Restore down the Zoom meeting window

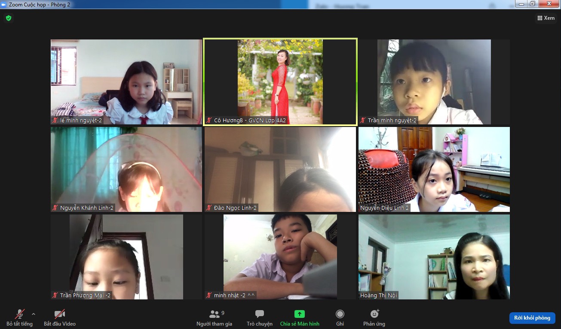533,4
